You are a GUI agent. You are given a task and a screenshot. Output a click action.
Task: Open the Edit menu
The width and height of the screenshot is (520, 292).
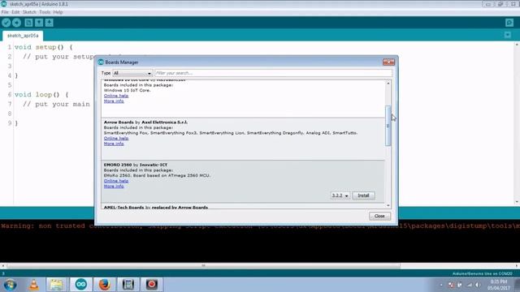pyautogui.click(x=15, y=12)
